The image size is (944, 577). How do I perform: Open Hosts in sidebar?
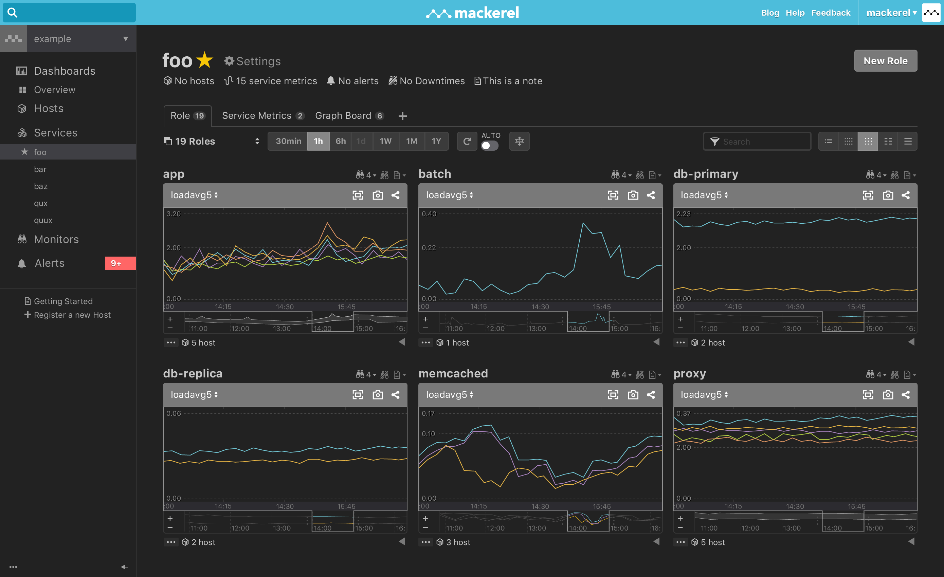(41, 108)
